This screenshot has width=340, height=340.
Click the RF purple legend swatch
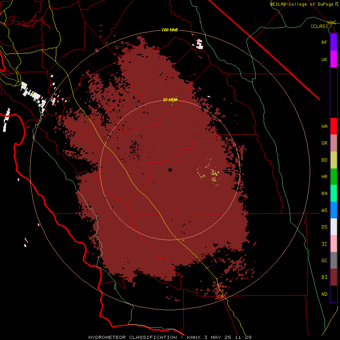(334, 42)
